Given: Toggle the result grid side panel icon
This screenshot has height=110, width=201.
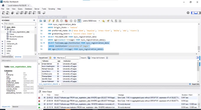Looking at the screenshot, I should [x=197, y=58].
